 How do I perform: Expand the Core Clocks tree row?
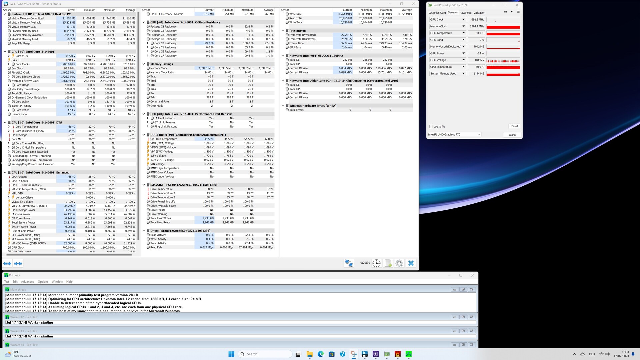coord(9,64)
